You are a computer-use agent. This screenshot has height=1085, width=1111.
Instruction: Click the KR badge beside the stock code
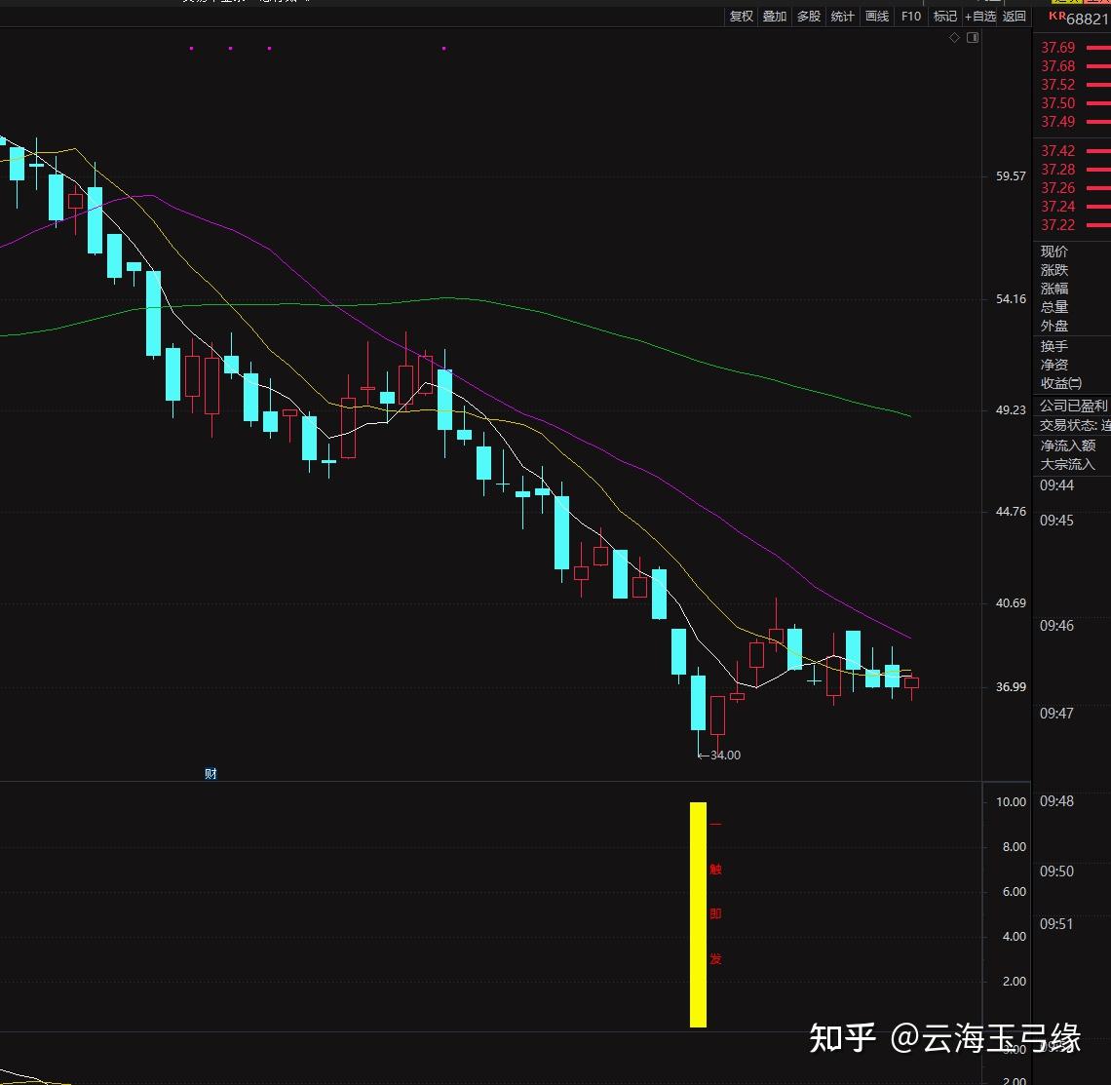pos(1057,17)
